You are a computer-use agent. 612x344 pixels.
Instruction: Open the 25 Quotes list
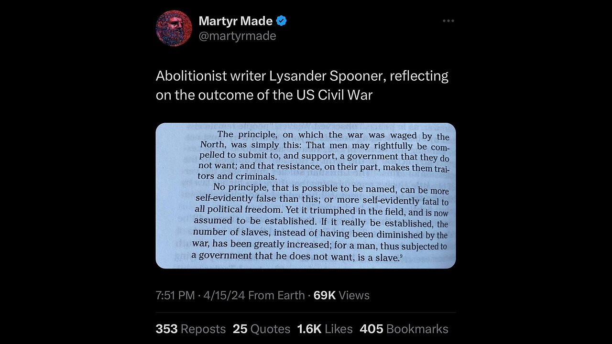point(262,329)
